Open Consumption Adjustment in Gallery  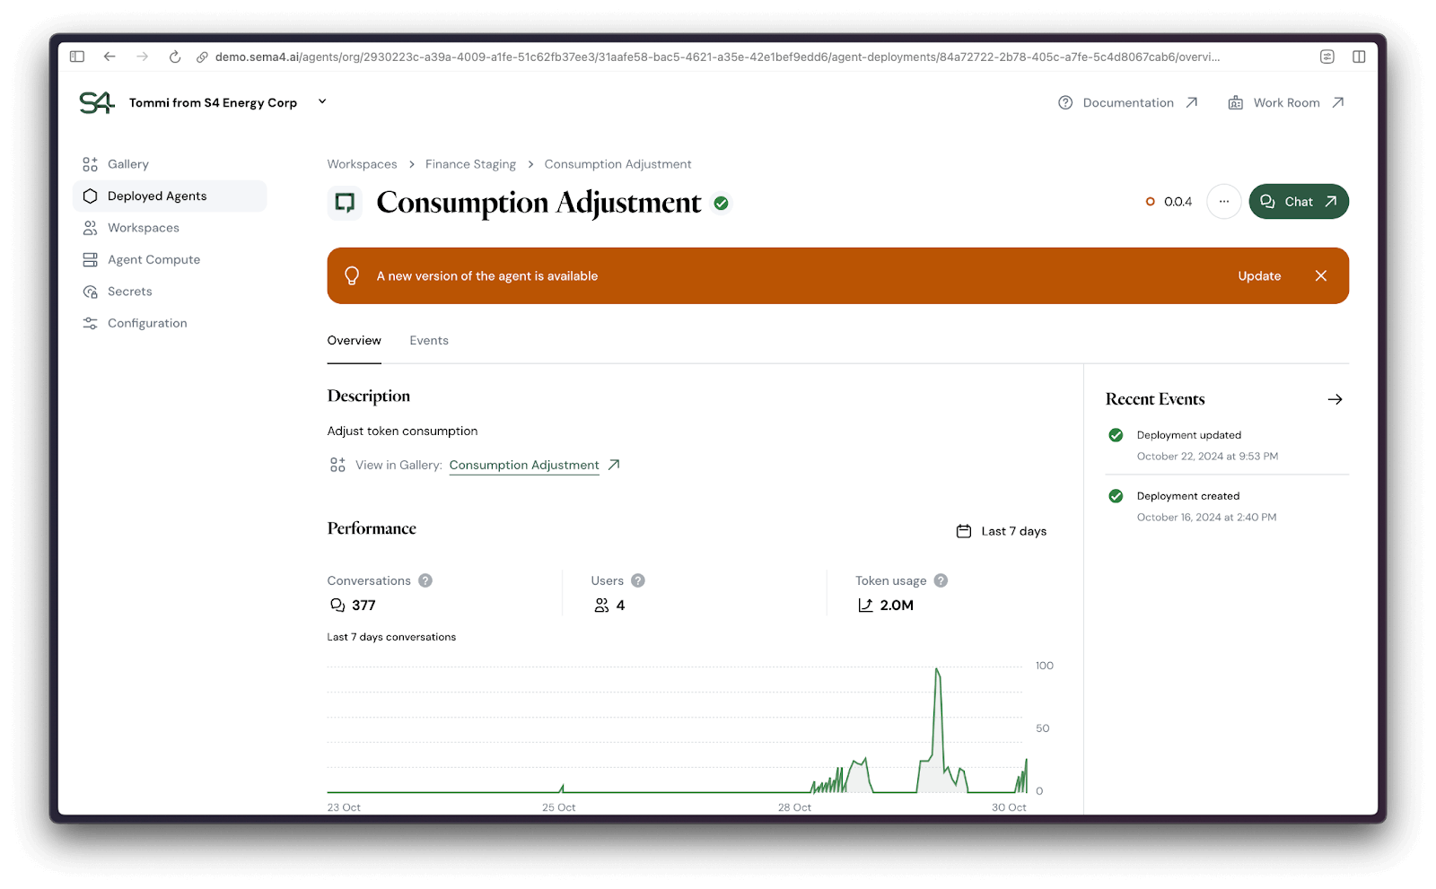click(x=524, y=465)
